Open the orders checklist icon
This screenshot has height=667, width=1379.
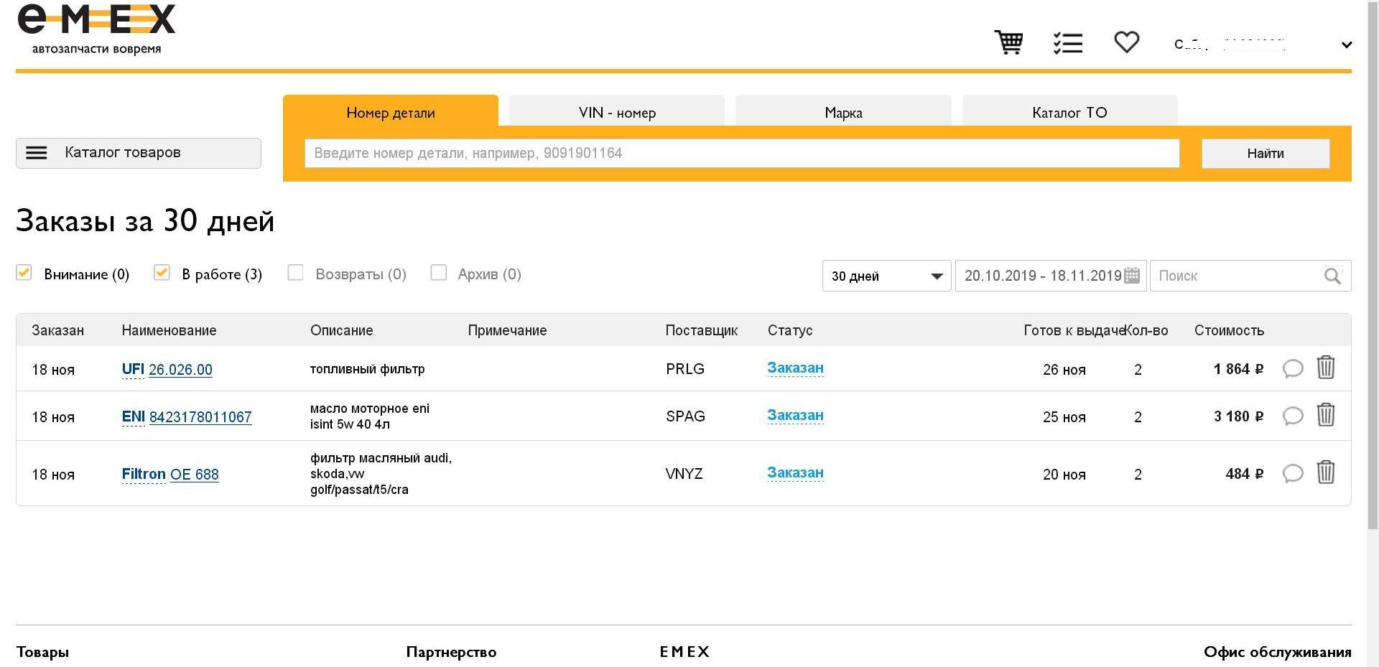point(1068,43)
